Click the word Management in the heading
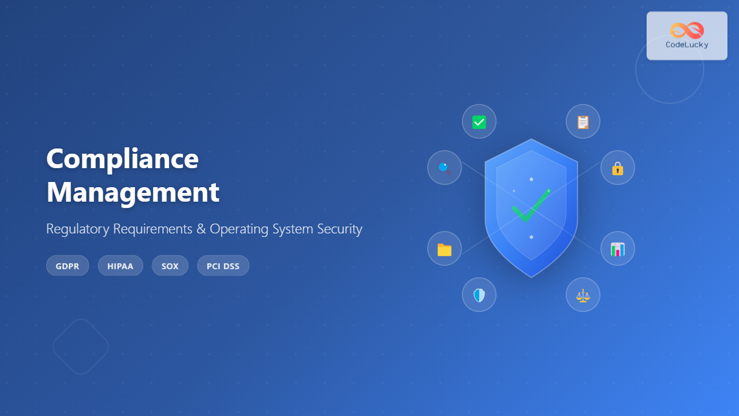The image size is (739, 416). pos(133,192)
